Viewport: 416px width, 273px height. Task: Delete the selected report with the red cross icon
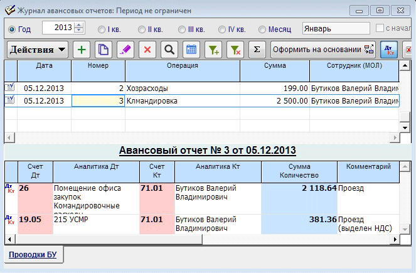click(x=147, y=50)
